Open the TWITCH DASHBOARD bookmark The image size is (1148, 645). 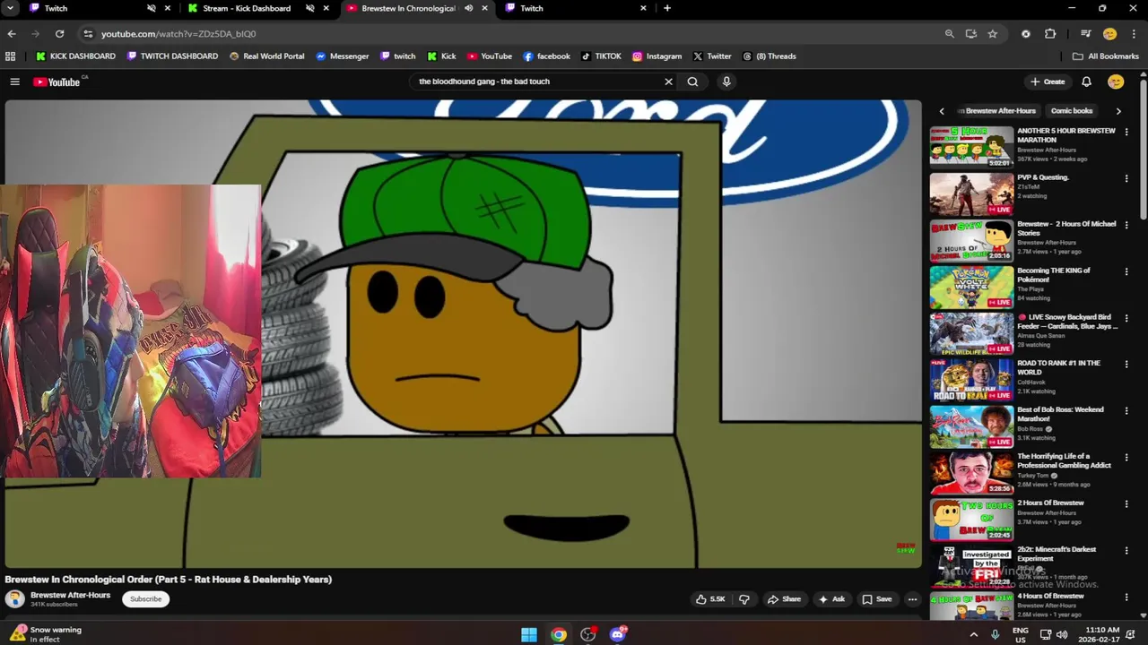(172, 56)
